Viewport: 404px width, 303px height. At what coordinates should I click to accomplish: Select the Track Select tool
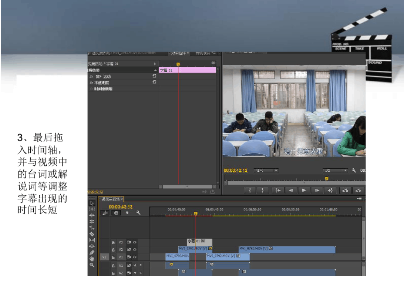92,209
